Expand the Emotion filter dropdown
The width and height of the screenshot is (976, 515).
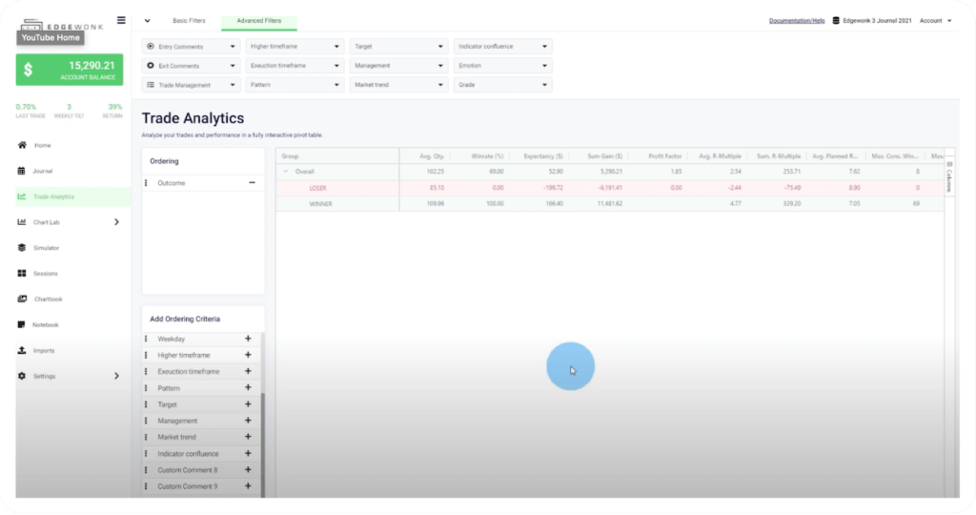[x=503, y=66]
